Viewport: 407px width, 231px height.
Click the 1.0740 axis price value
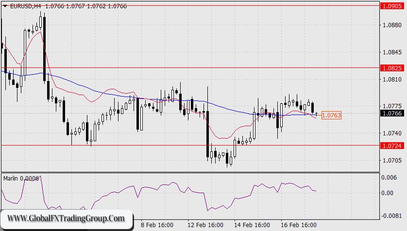pyautogui.click(x=392, y=133)
